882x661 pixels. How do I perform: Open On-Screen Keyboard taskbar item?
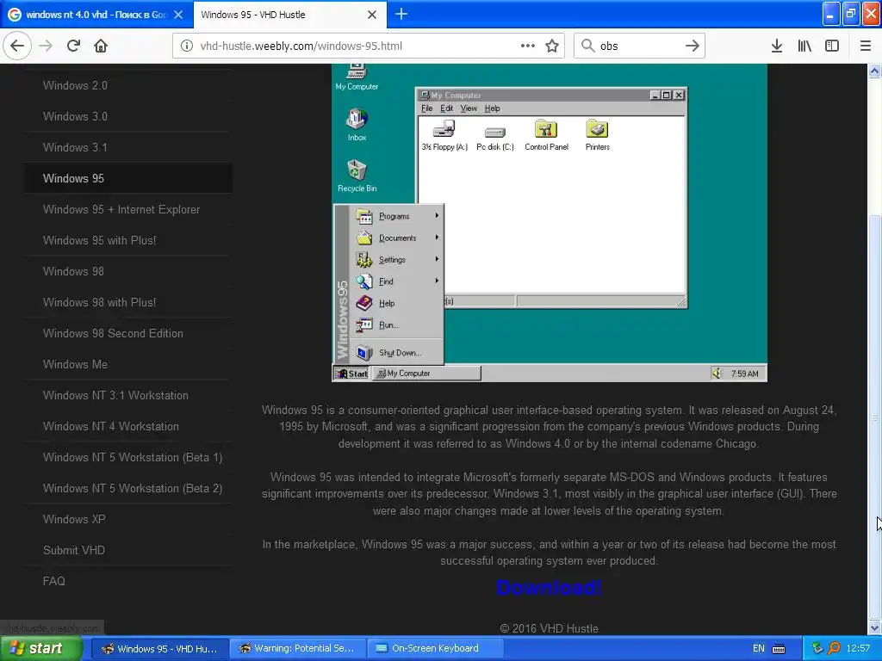[x=435, y=649]
